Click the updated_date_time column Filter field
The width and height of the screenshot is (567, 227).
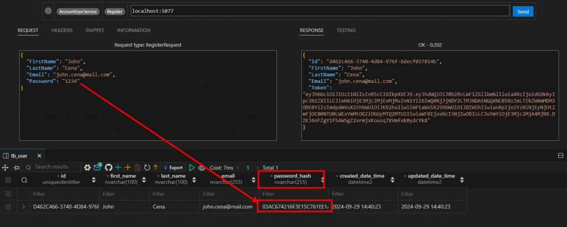click(432, 194)
